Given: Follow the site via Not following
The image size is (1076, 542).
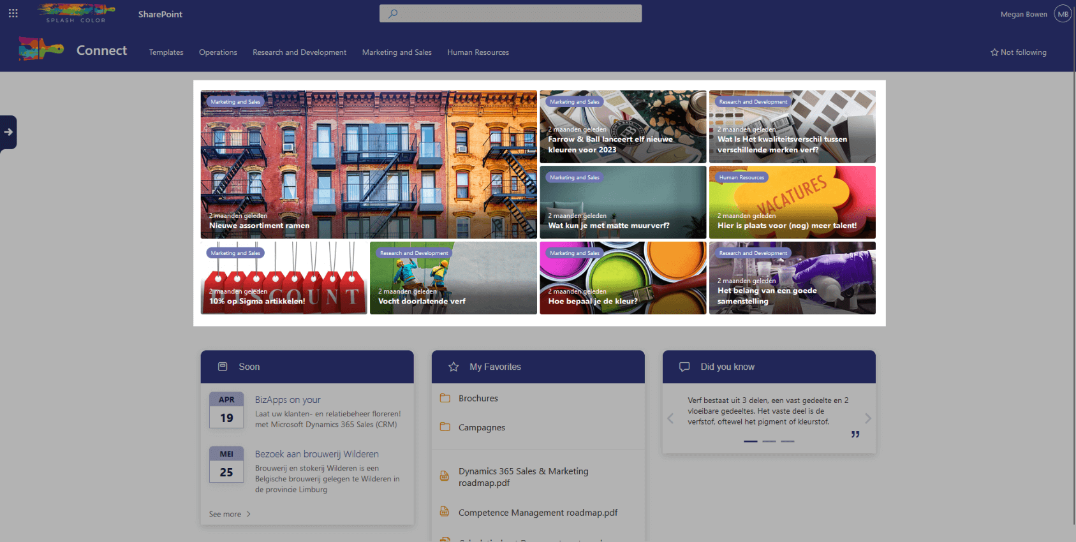Looking at the screenshot, I should 1019,52.
